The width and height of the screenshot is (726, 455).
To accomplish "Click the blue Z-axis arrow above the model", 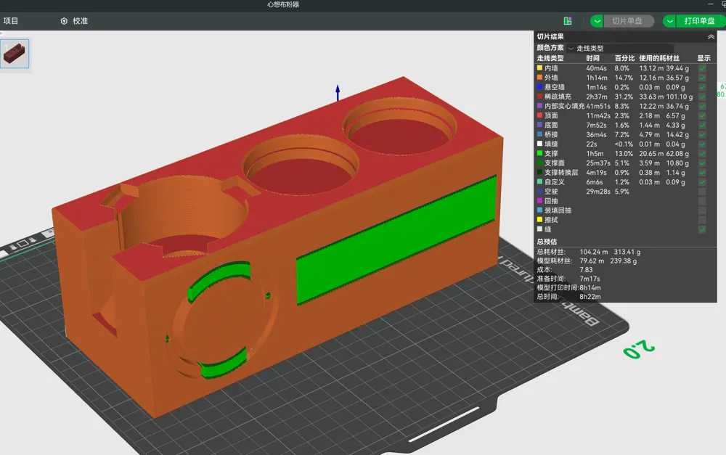I will click(x=338, y=92).
